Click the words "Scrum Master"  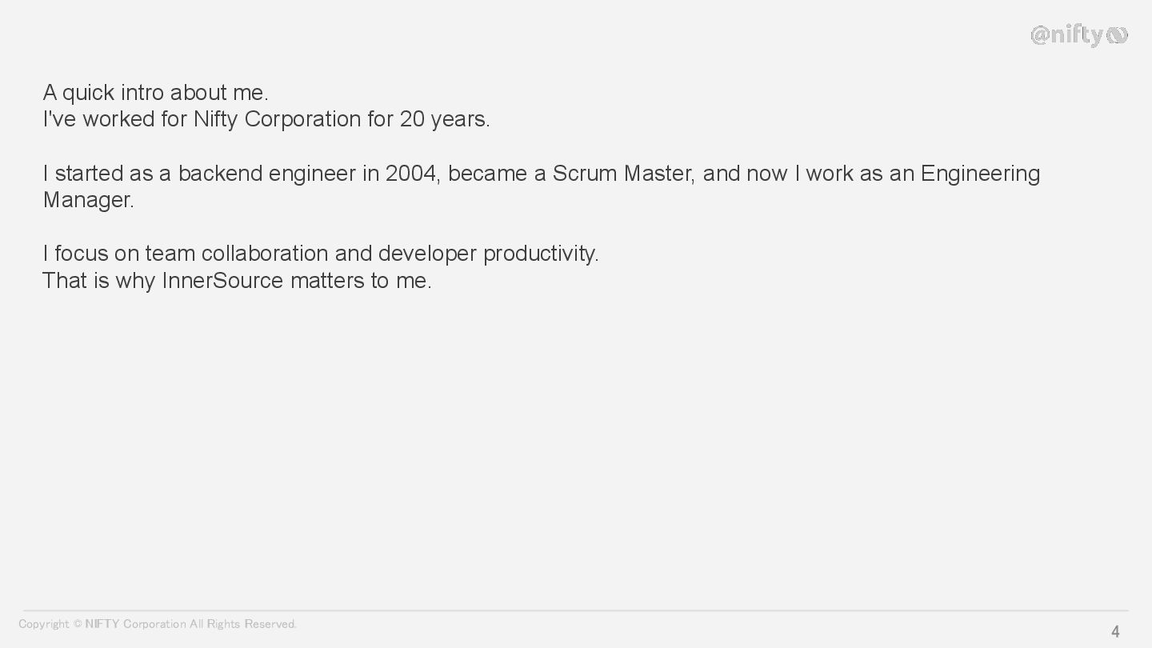623,174
